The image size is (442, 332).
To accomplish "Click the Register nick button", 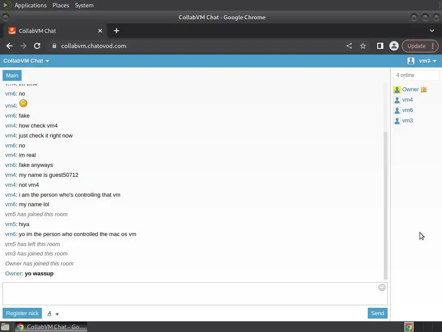I will [22, 313].
